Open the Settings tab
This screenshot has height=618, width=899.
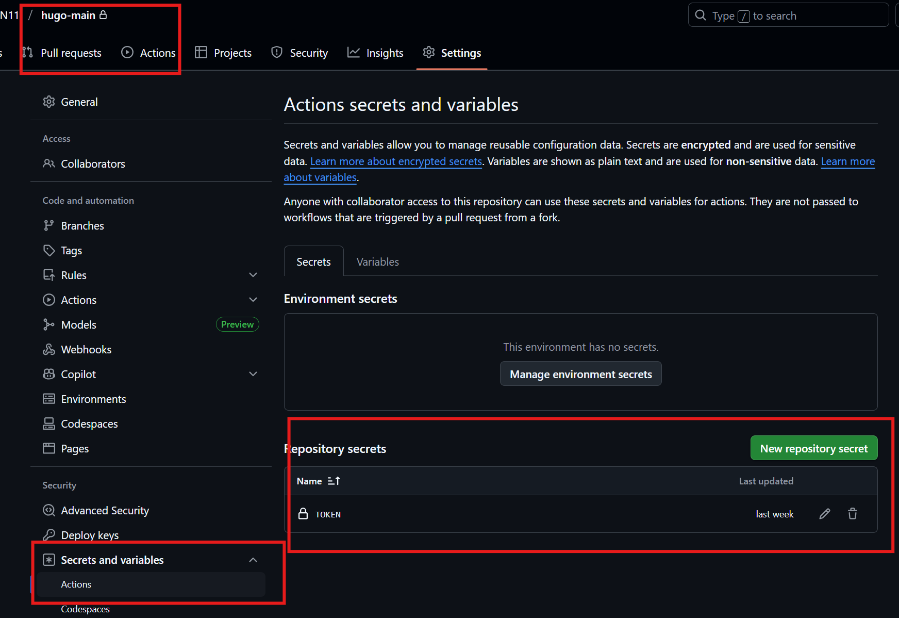point(452,53)
